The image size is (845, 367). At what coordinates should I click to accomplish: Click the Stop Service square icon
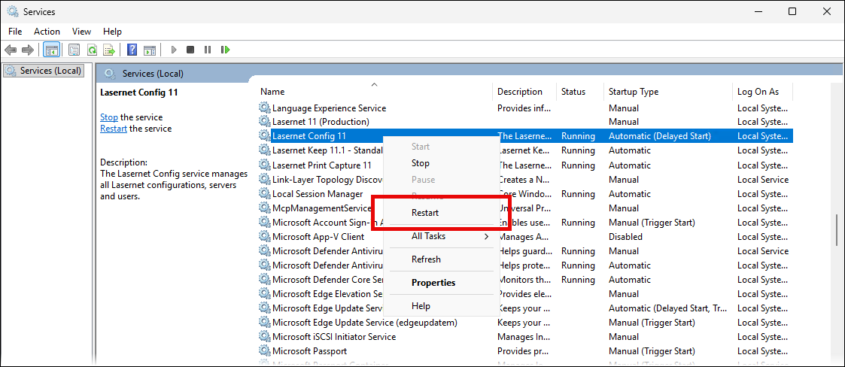[190, 50]
